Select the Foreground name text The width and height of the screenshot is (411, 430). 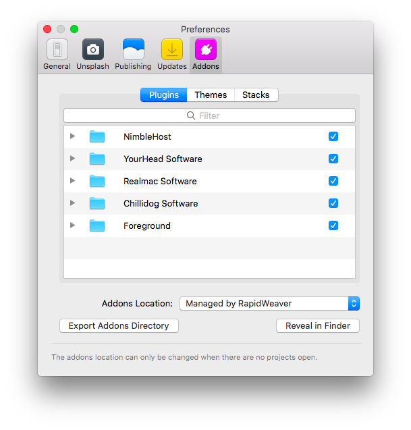[147, 225]
